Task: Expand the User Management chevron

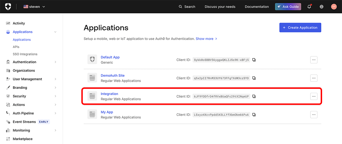Action: point(56,79)
